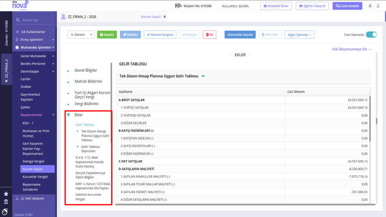Go to Matrah Bildirimi section
The height and width of the screenshot is (217, 386).
pos(88,81)
